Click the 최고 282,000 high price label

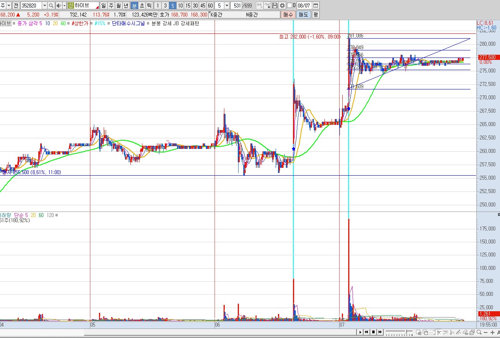click(310, 37)
